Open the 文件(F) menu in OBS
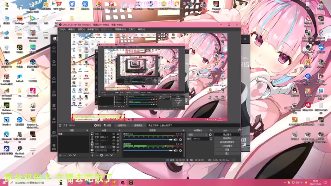 pos(62,29)
